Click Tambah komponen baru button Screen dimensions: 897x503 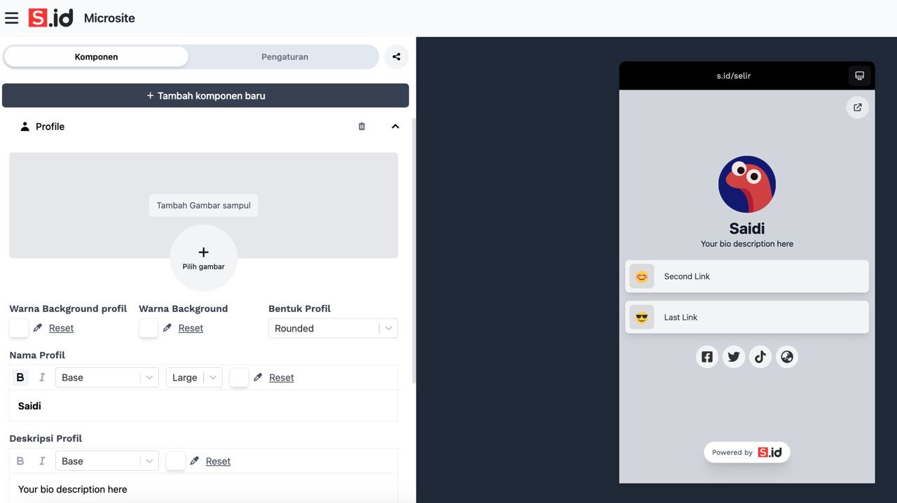tap(205, 96)
